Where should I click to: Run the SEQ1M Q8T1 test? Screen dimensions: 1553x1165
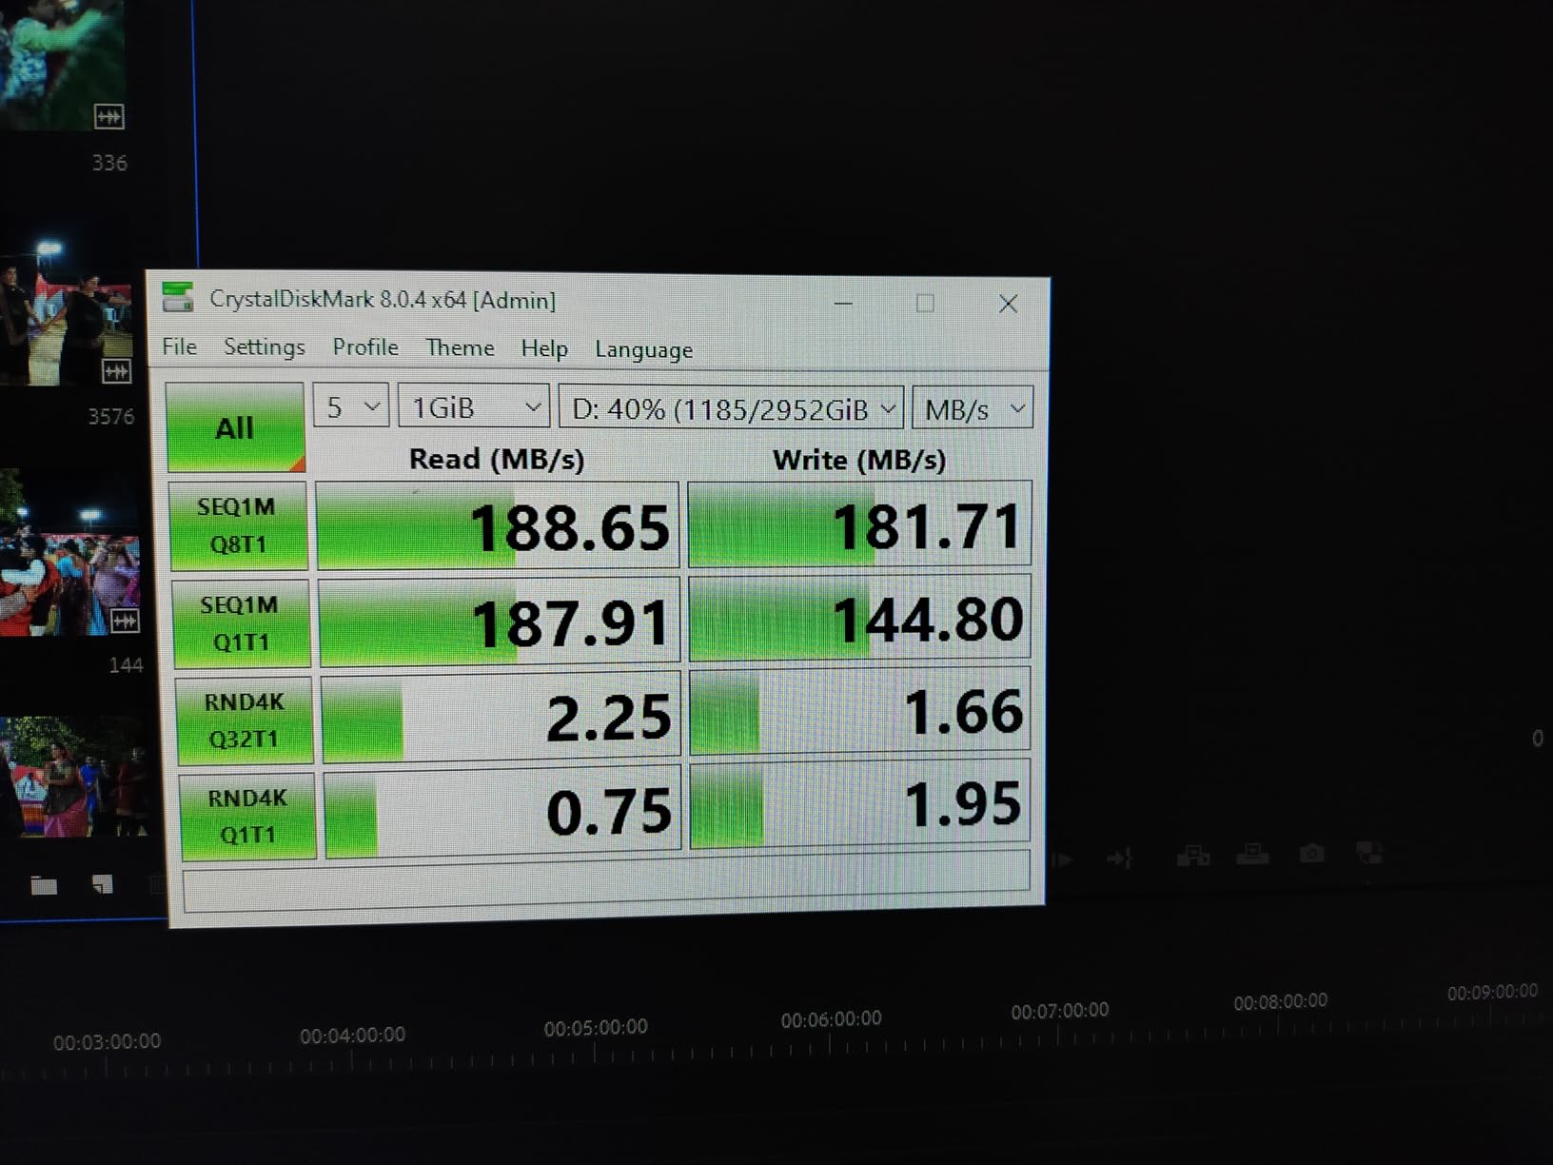click(x=238, y=525)
